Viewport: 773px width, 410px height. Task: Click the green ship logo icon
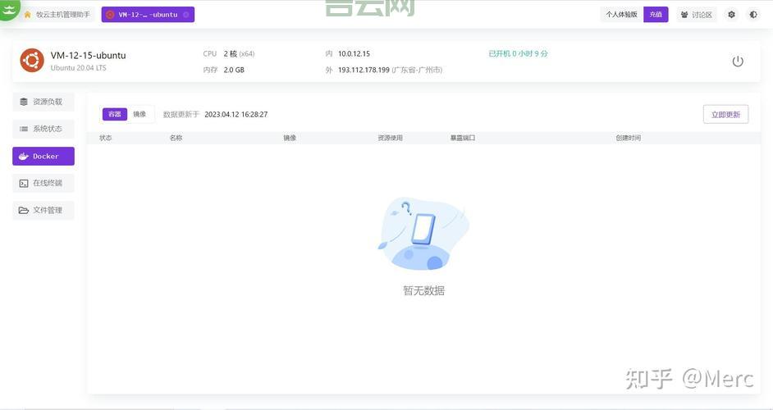click(9, 9)
